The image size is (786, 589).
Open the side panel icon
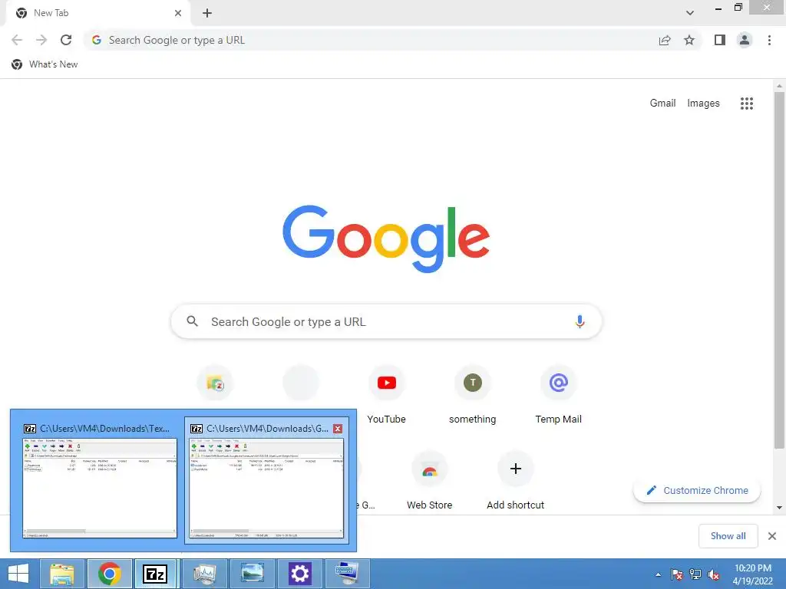[x=720, y=40]
